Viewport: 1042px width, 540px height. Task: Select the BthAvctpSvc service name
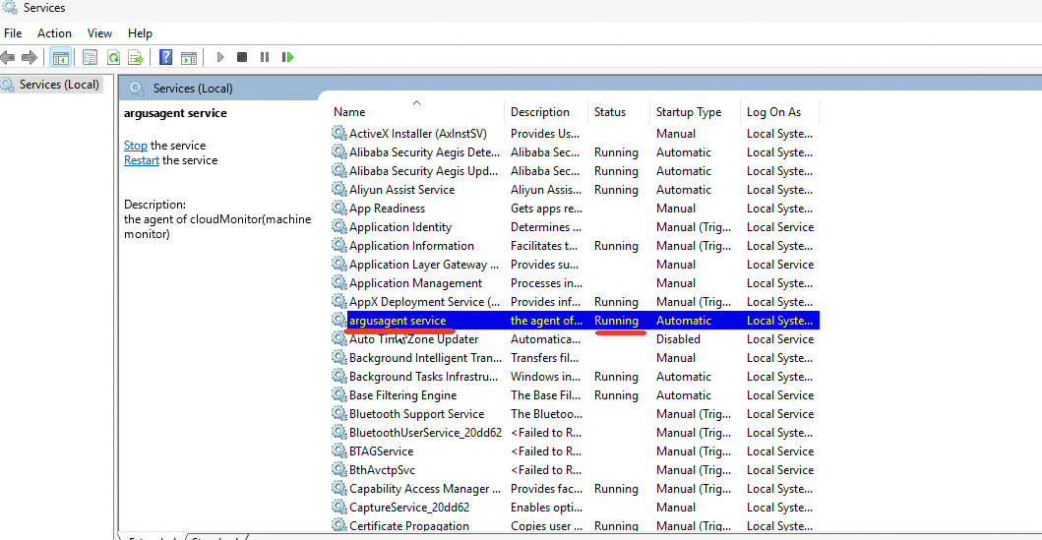click(x=382, y=469)
